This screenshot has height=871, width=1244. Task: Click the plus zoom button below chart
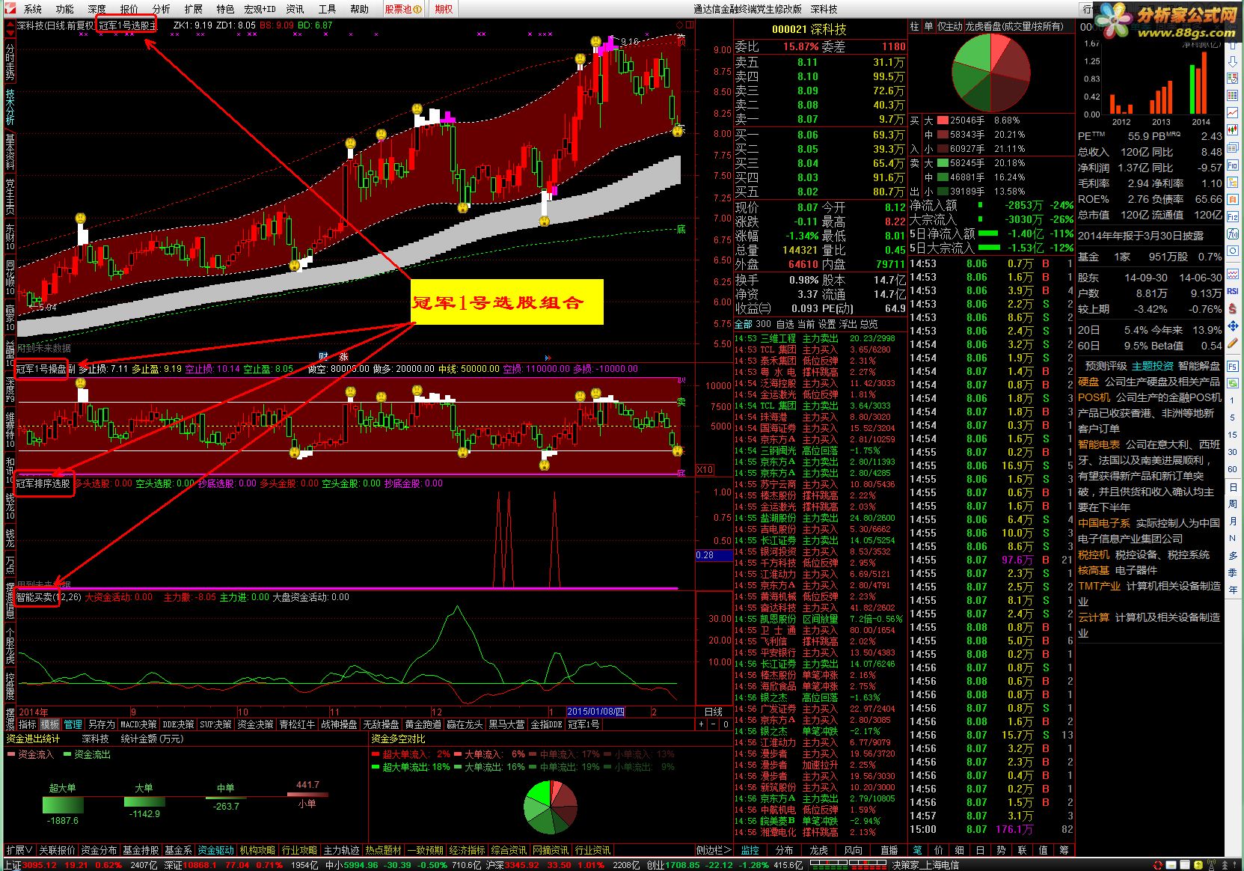[x=701, y=724]
